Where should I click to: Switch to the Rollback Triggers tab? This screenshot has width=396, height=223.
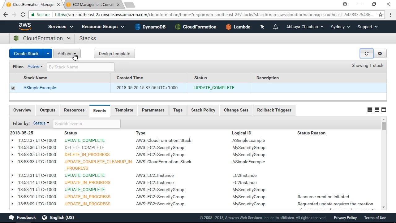point(274,110)
